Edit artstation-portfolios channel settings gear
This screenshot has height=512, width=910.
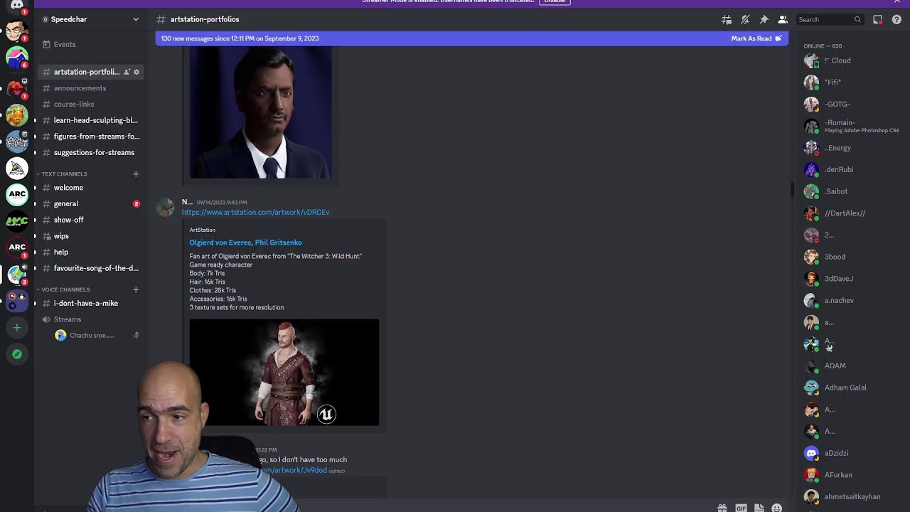[136, 72]
